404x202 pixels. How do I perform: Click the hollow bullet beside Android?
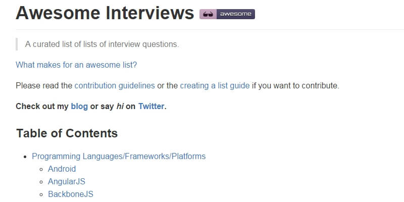(41, 169)
